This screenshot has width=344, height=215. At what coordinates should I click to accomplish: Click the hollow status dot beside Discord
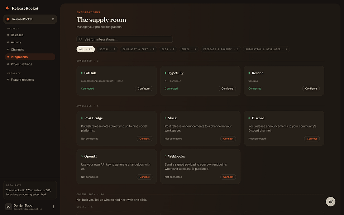coord(249,118)
